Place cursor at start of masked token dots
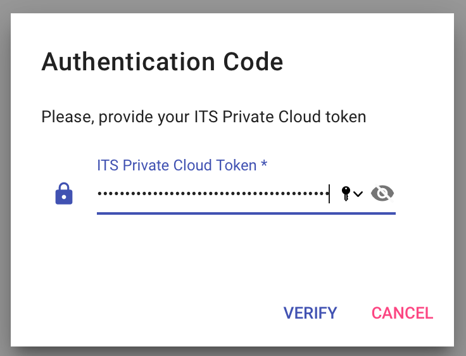Viewport: 466px width, 356px height. tap(98, 194)
